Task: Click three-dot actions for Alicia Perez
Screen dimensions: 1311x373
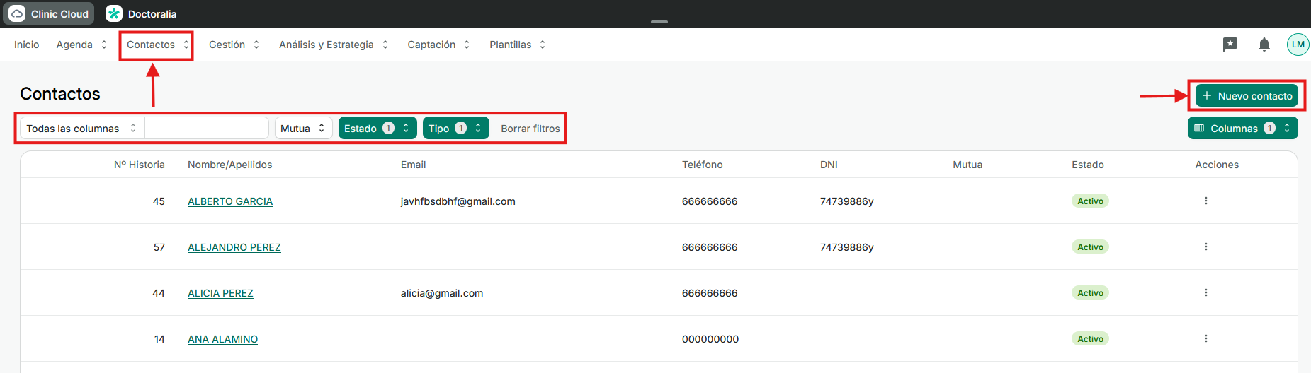Action: click(1205, 293)
